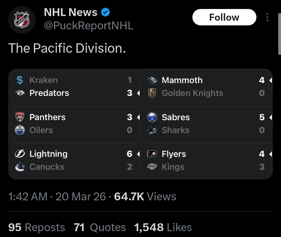Click the Los Angeles Kings logo
Viewport: 281px width, 237px height.
point(152,167)
